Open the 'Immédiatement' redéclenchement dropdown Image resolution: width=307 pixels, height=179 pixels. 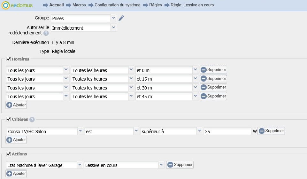114,28
